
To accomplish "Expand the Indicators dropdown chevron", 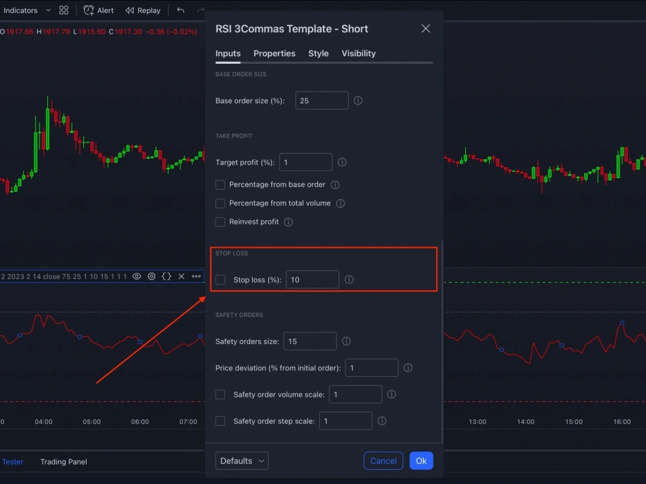I will click(x=48, y=10).
